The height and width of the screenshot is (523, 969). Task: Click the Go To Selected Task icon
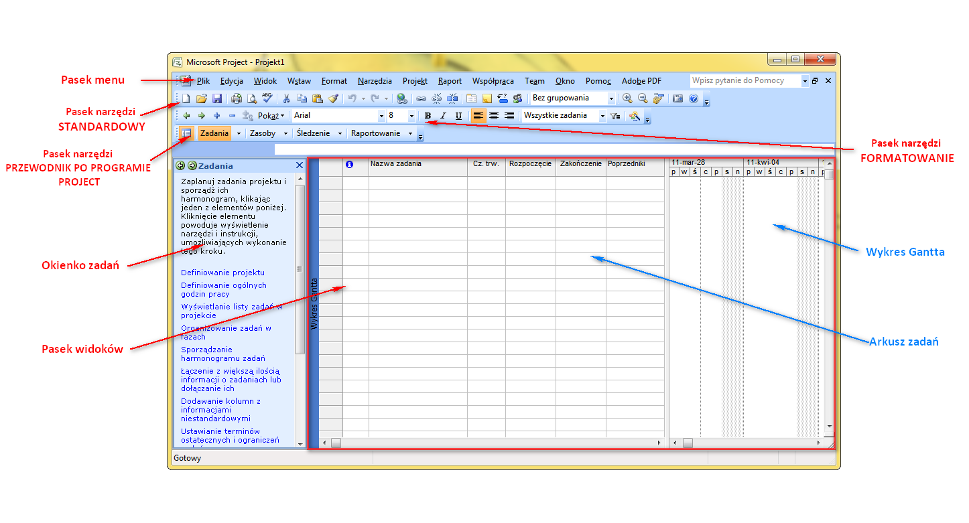pos(658,98)
